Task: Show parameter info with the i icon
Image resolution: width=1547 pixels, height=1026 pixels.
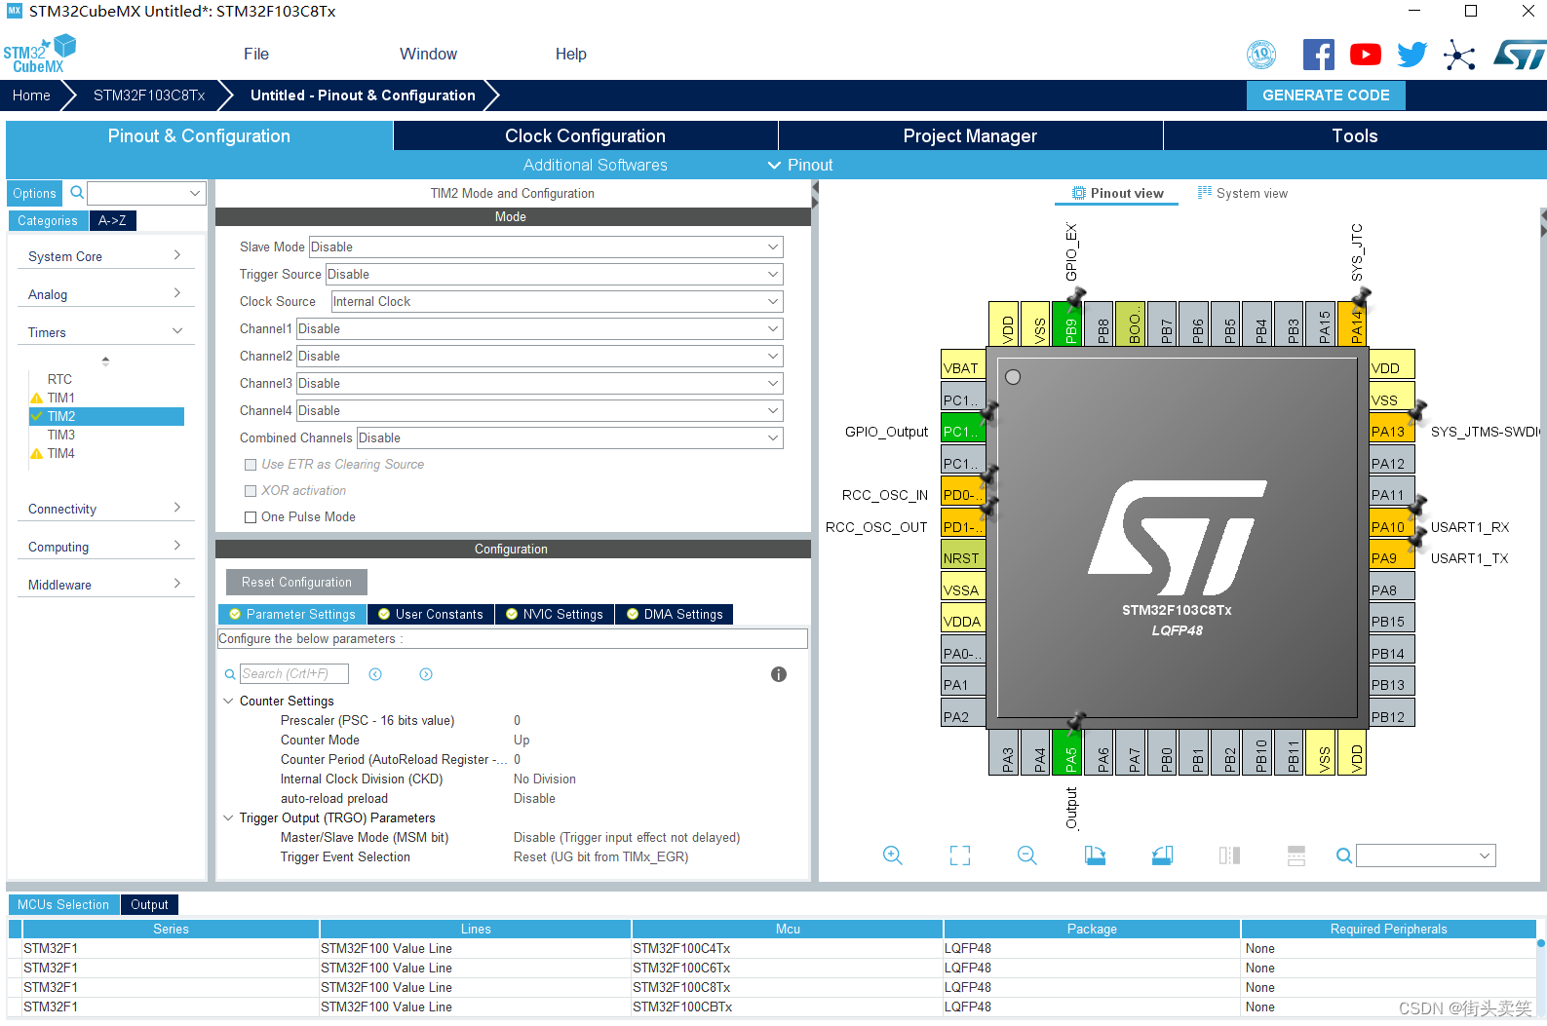Action: (x=779, y=674)
